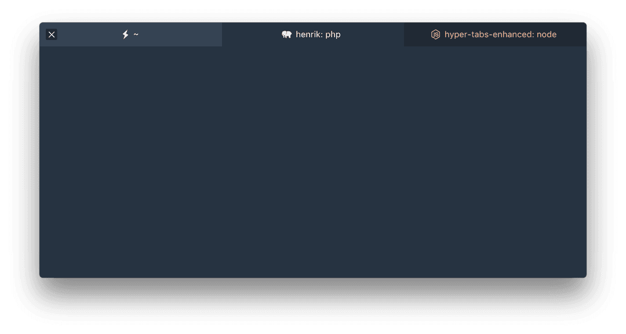Image resolution: width=626 pixels, height=334 pixels.
Task: Click inside the terminal content area
Action: [x=313, y=162]
